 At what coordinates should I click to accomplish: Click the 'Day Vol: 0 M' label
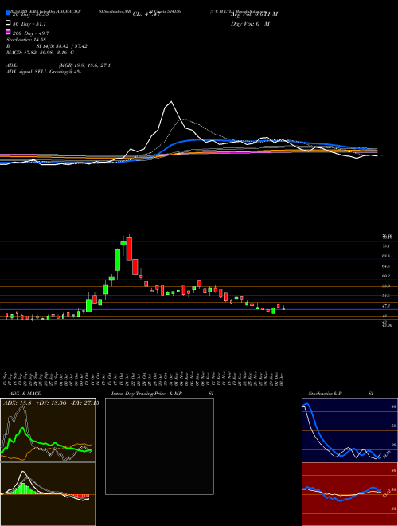coord(250,23)
